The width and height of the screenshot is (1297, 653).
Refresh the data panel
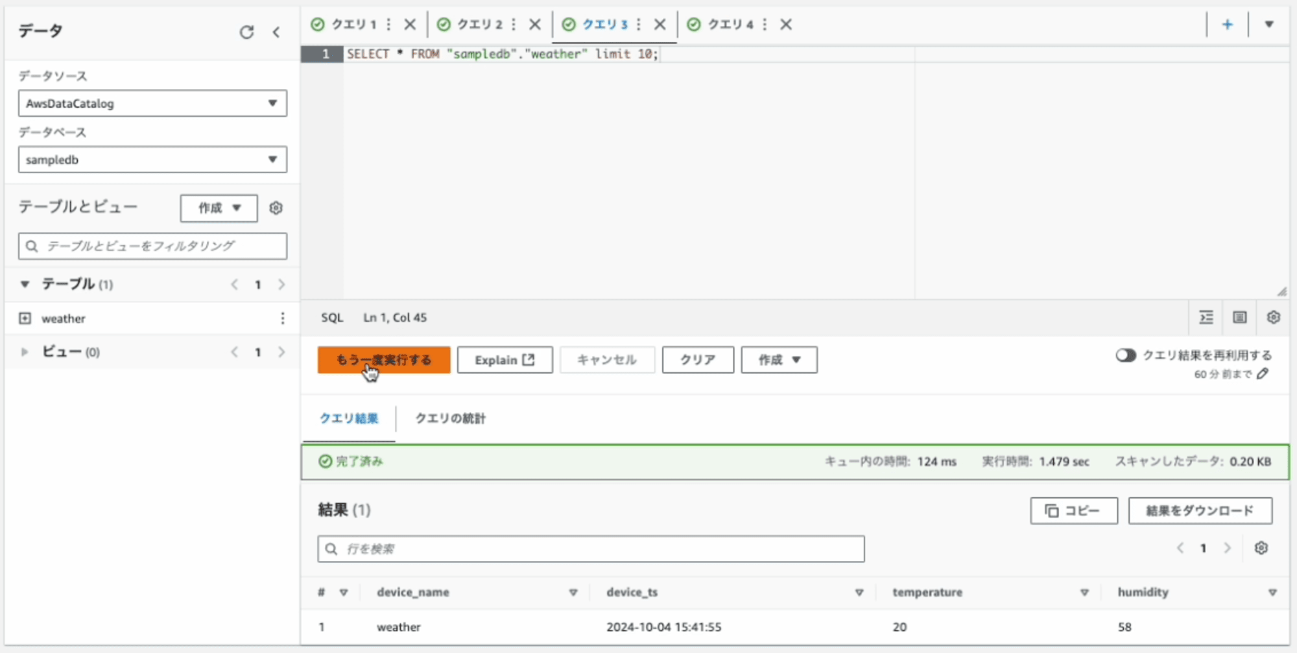(x=246, y=32)
